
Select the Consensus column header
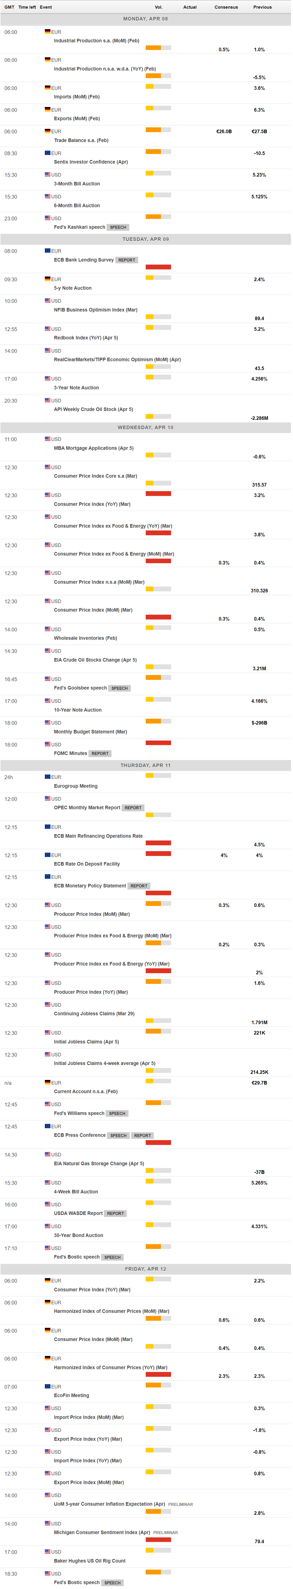[226, 7]
